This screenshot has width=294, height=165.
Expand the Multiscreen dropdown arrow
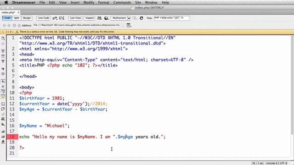click(129, 18)
